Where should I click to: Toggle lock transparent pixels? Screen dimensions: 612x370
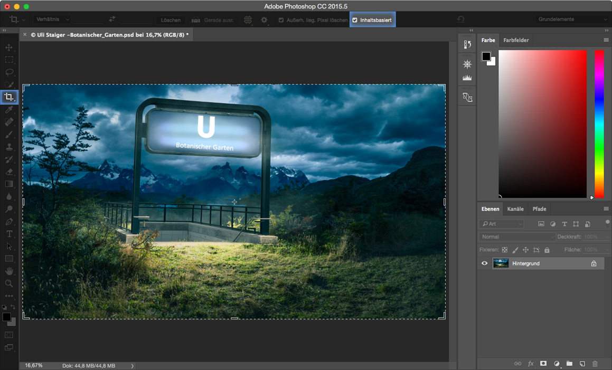[x=505, y=250]
